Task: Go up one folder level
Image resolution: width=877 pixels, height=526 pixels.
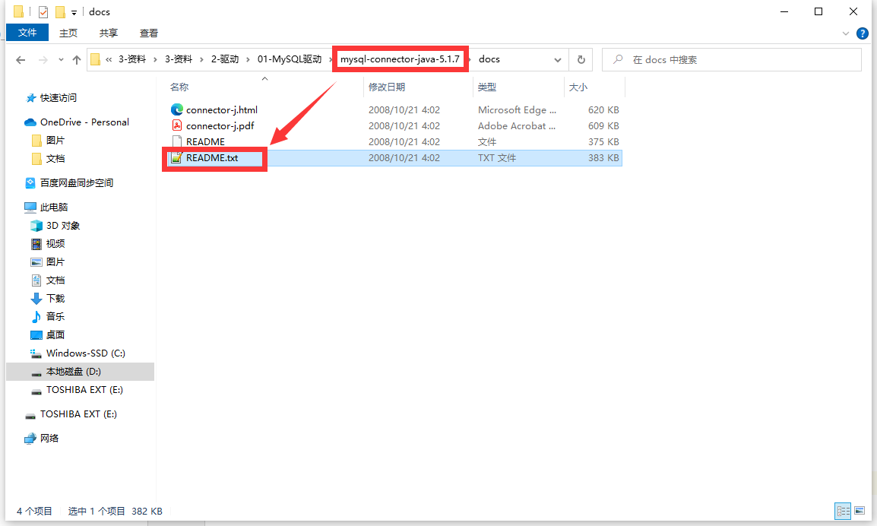Action: click(77, 60)
